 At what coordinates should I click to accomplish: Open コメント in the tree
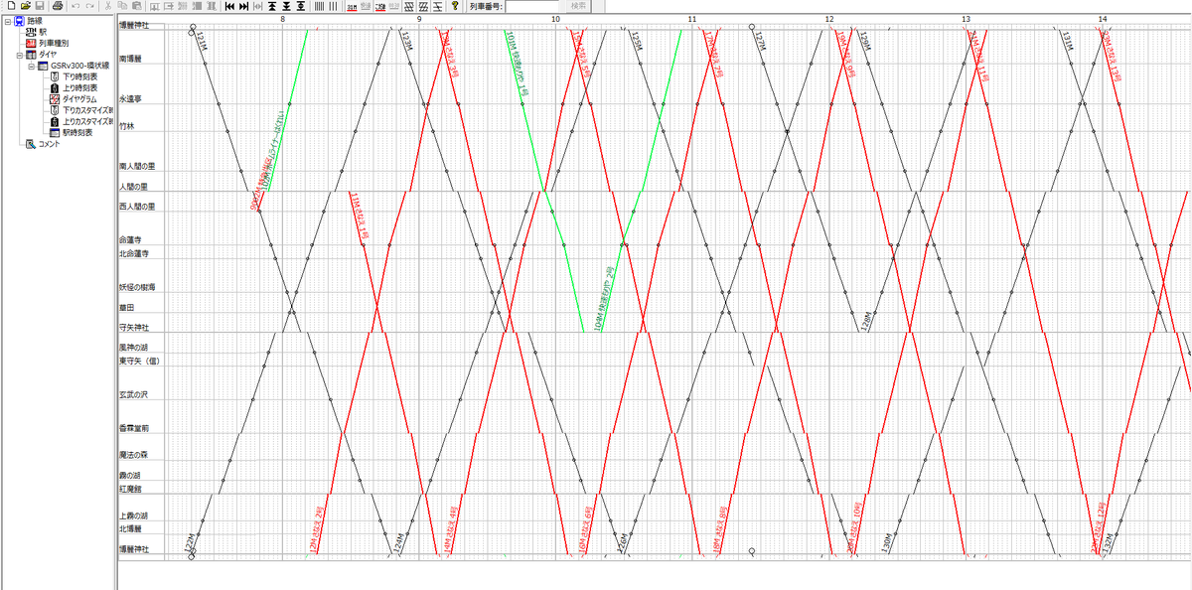tap(50, 143)
